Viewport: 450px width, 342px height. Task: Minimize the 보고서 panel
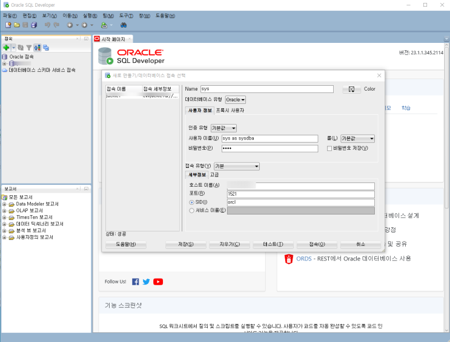86,189
